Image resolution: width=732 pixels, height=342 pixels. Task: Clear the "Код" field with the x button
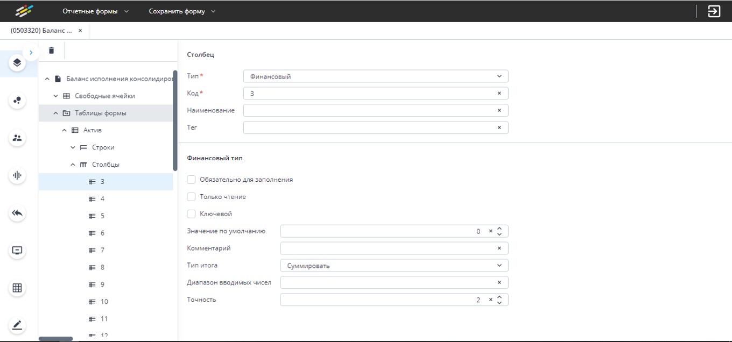[499, 94]
